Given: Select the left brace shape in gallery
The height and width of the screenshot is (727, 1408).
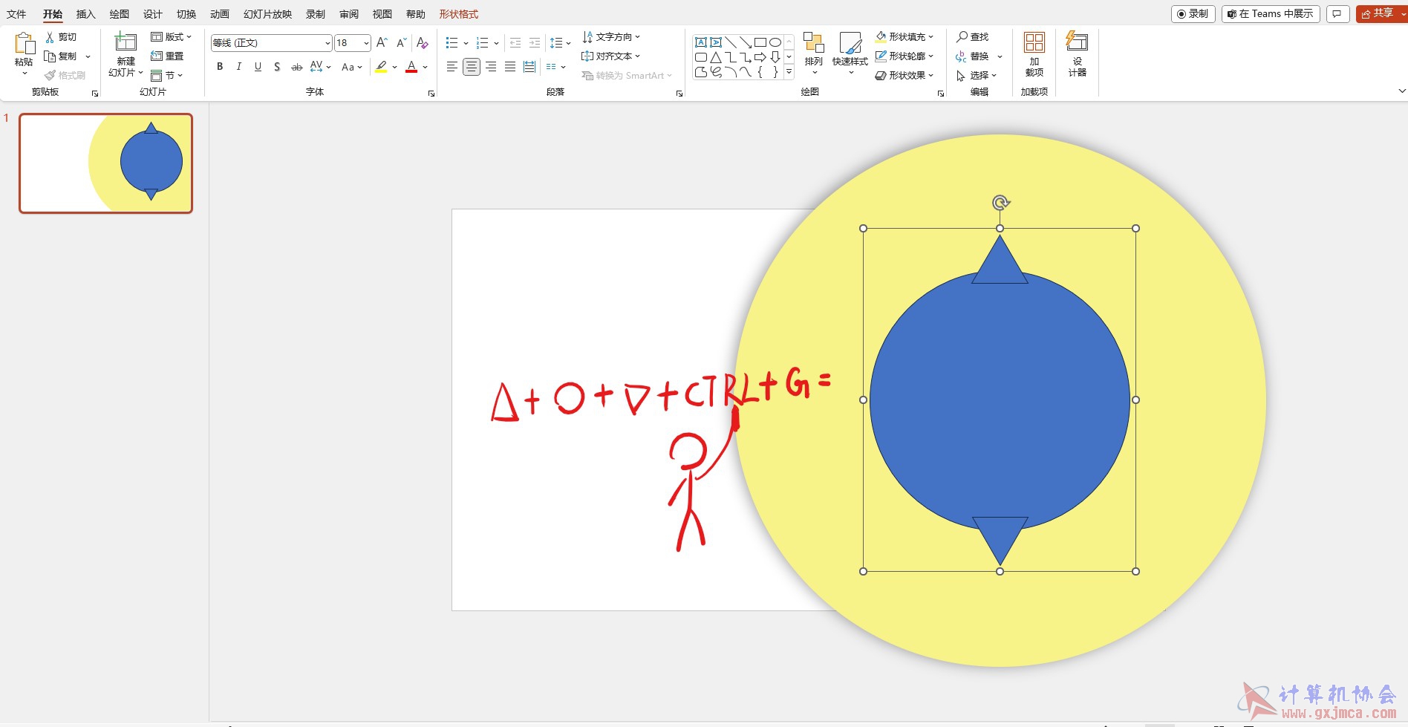Looking at the screenshot, I should click(760, 72).
